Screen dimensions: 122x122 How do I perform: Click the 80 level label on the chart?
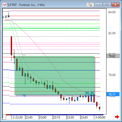(24, 54)
